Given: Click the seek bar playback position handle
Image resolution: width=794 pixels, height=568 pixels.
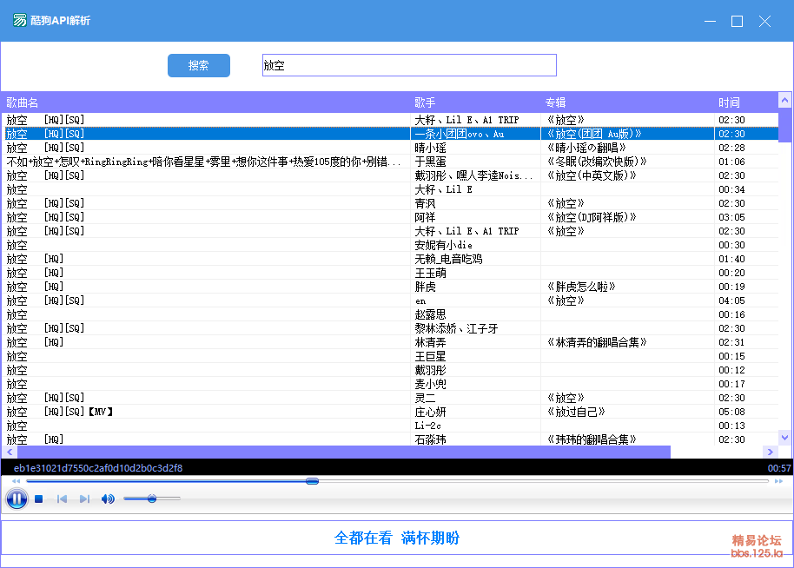Looking at the screenshot, I should coord(312,481).
